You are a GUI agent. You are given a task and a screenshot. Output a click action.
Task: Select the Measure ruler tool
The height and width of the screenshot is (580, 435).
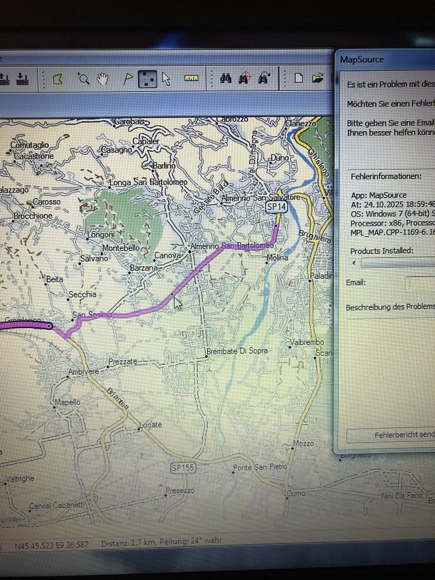(191, 79)
